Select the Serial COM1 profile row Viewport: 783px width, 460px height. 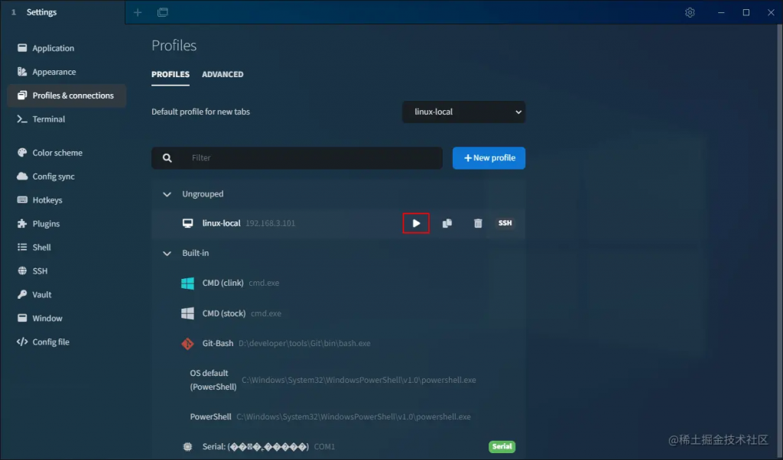pyautogui.click(x=339, y=446)
